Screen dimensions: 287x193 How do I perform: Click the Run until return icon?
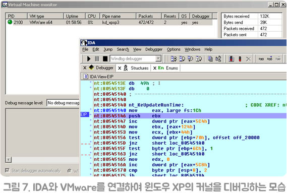coord(190,59)
